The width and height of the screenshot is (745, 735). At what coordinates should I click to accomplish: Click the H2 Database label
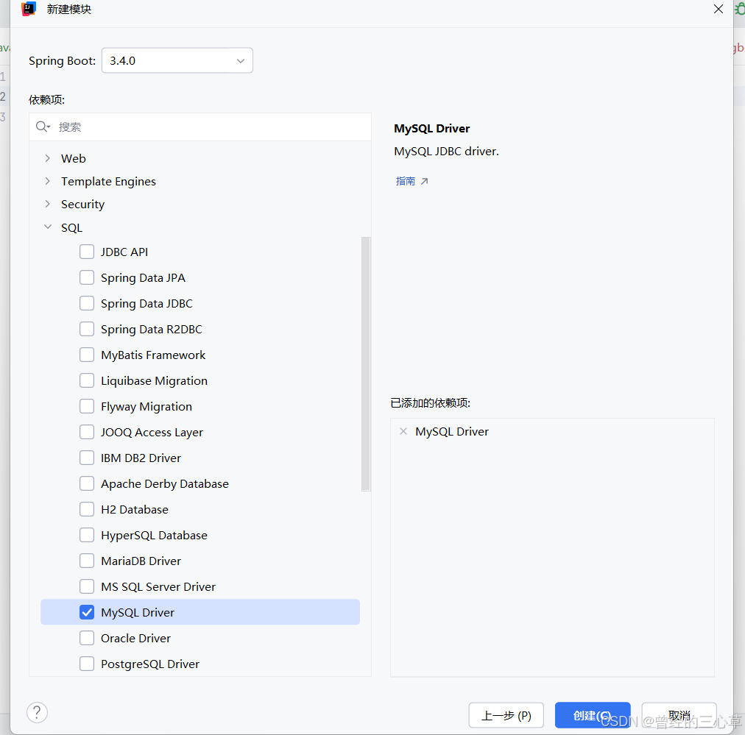(135, 509)
